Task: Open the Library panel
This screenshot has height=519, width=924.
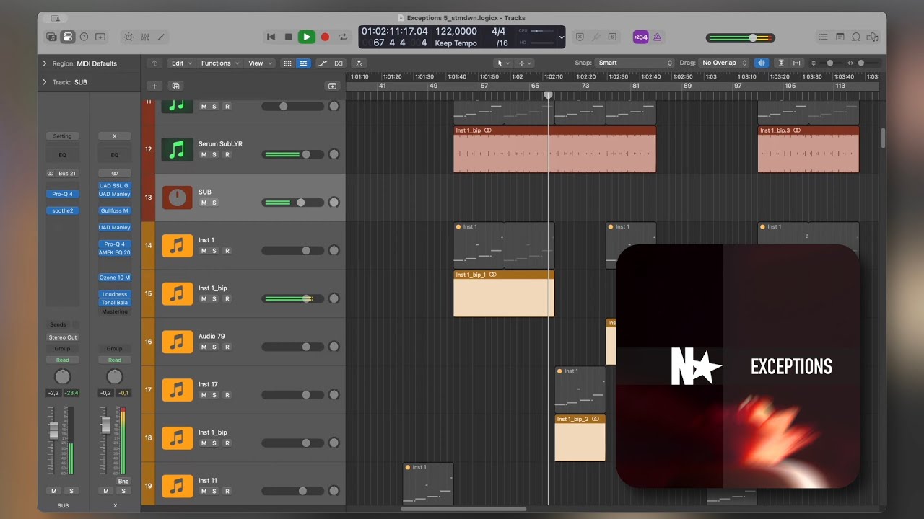Action: [52, 37]
